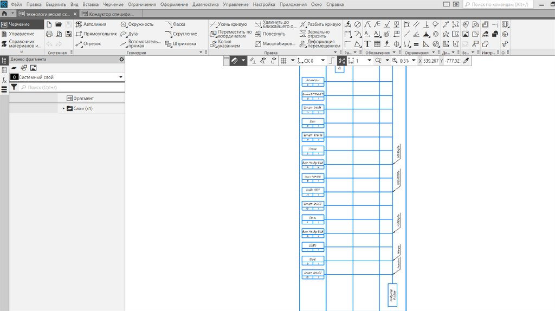Toggle the grid display button
This screenshot has width=555, height=311.
(283, 61)
